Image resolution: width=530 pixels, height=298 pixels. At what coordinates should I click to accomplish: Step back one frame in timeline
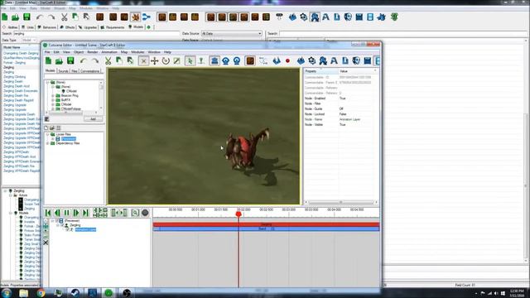57,213
